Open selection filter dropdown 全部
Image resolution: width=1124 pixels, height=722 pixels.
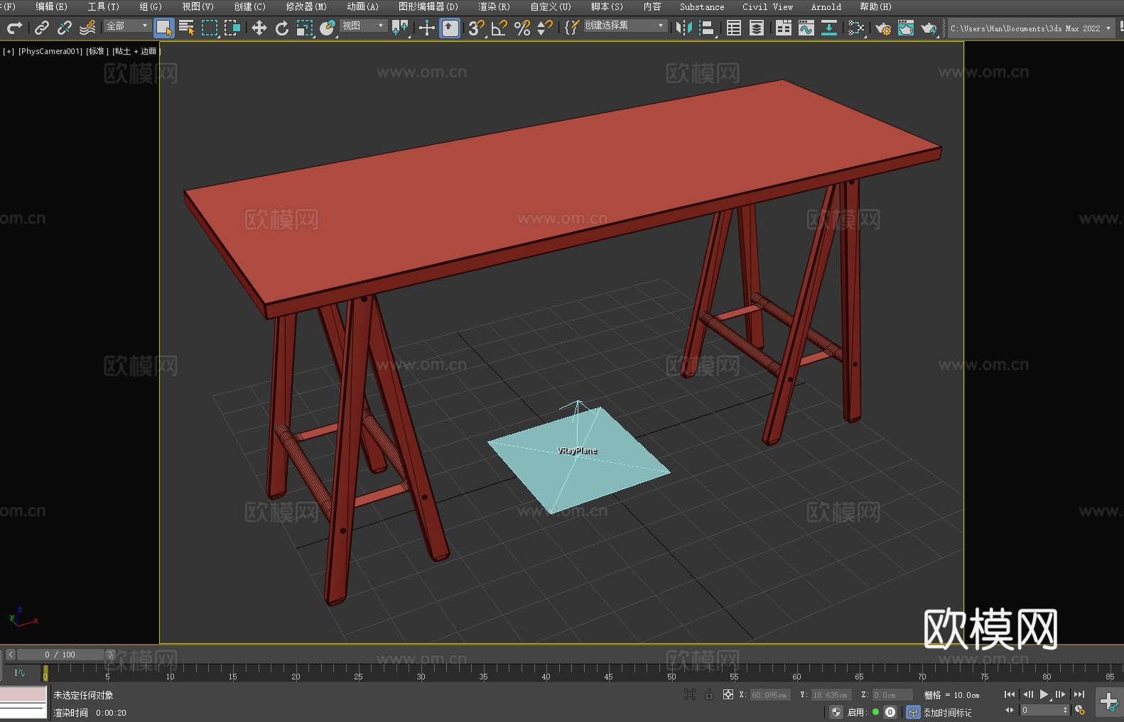[x=127, y=26]
